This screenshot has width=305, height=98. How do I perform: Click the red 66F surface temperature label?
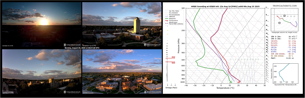click(x=239, y=82)
